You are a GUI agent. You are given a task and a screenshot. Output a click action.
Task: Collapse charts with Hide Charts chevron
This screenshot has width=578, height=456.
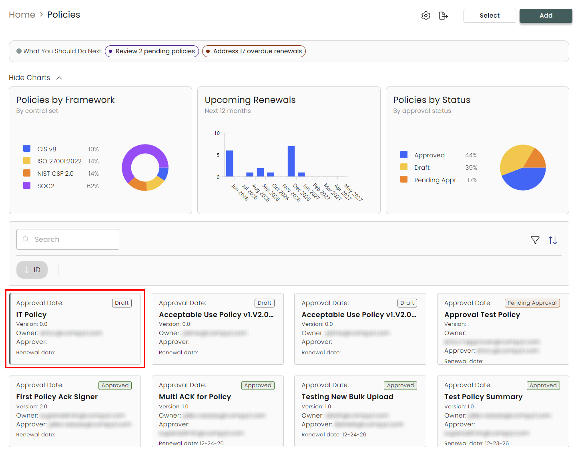[59, 78]
